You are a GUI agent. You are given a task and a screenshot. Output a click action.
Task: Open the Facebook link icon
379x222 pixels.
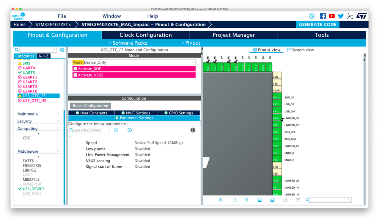(323, 16)
